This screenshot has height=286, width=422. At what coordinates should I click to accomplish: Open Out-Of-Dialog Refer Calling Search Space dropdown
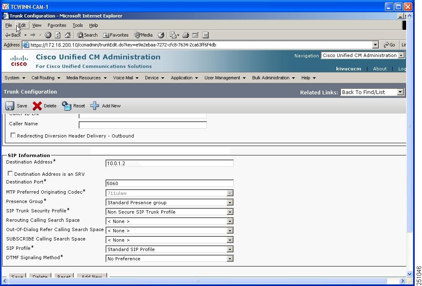tap(169, 231)
